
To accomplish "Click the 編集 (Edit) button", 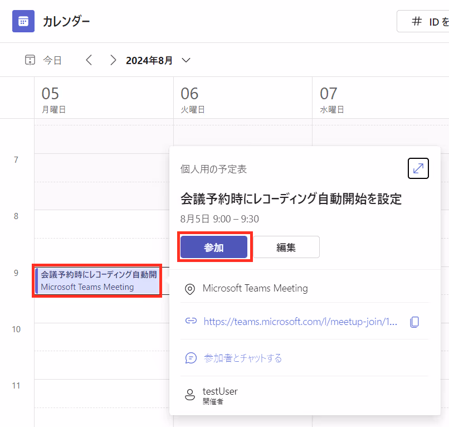I will click(x=286, y=247).
